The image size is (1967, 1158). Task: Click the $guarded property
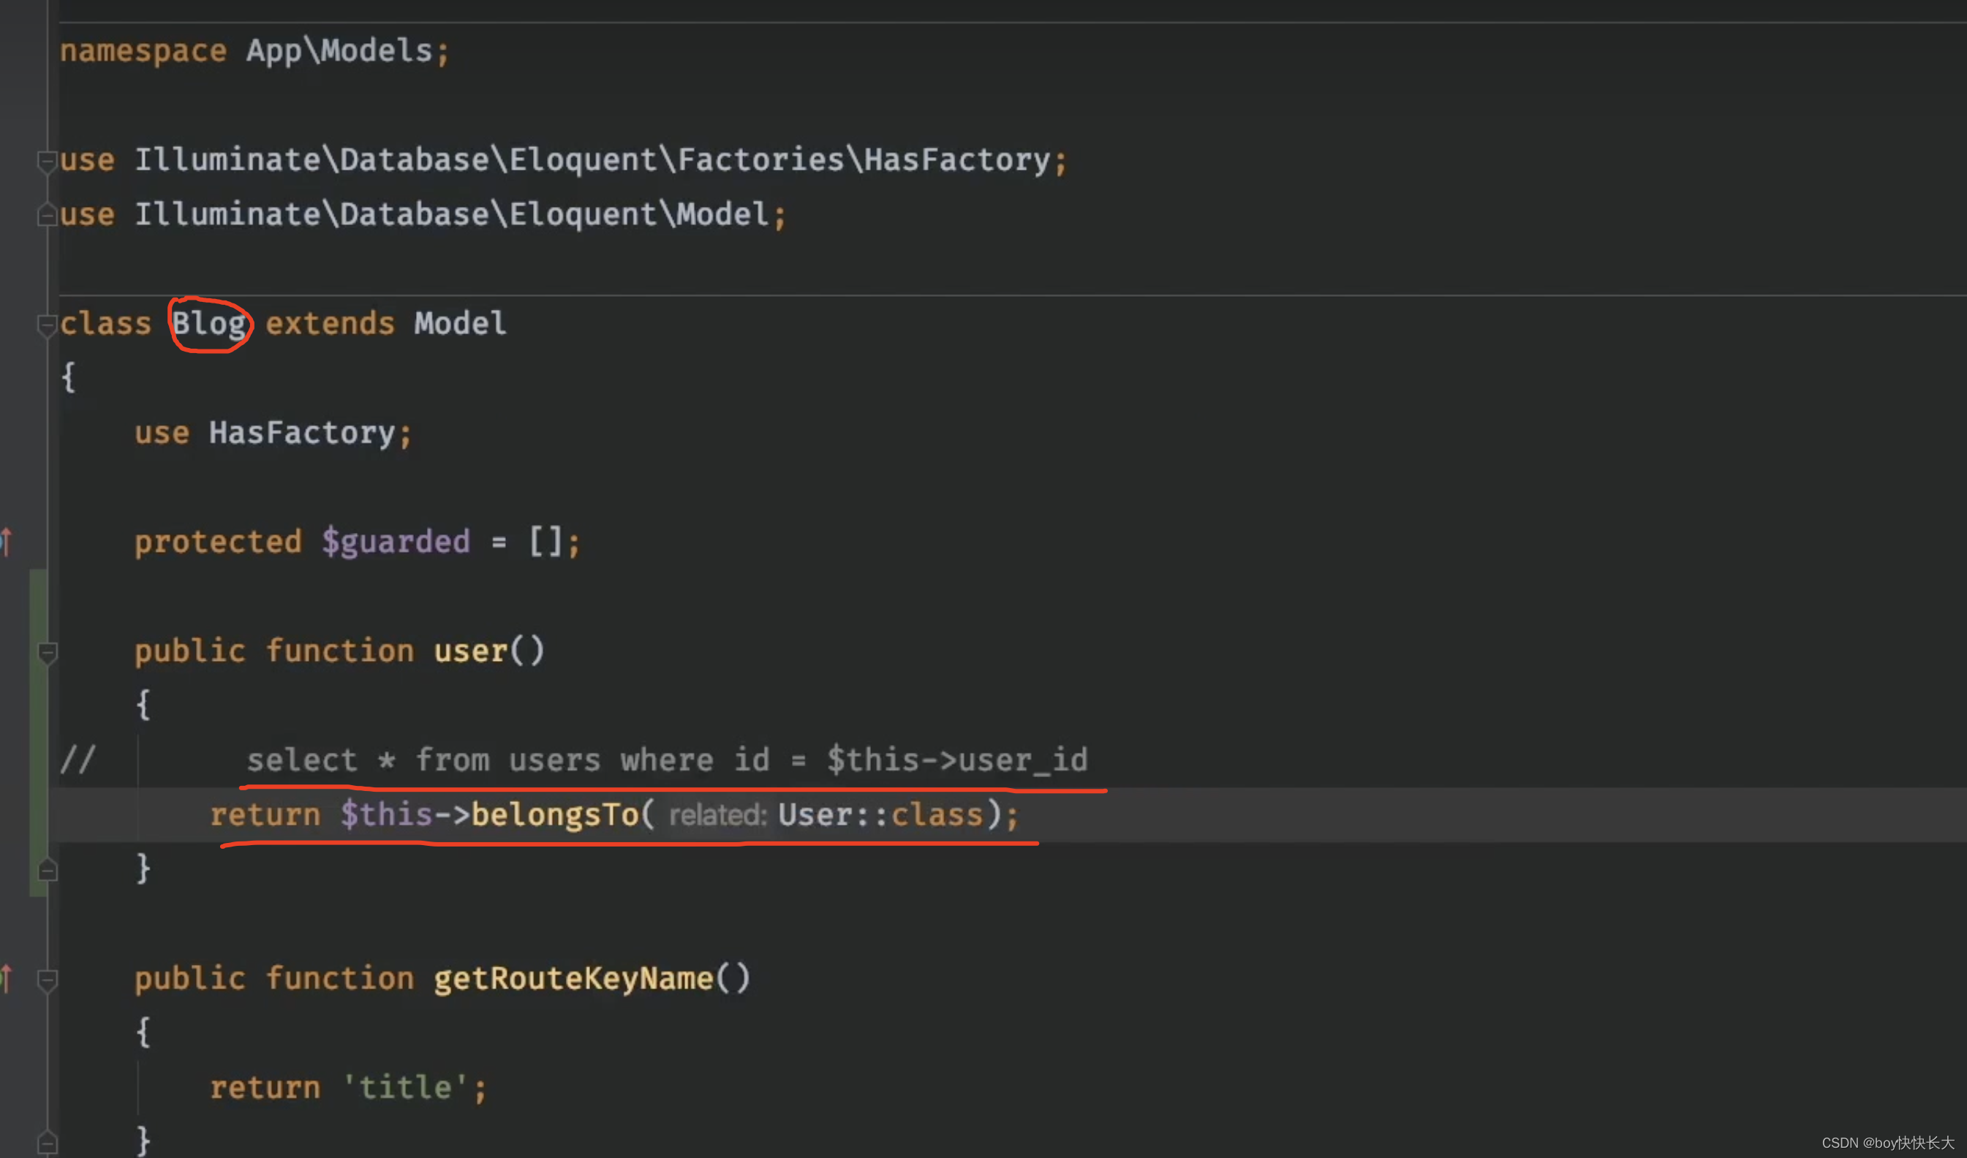396,542
